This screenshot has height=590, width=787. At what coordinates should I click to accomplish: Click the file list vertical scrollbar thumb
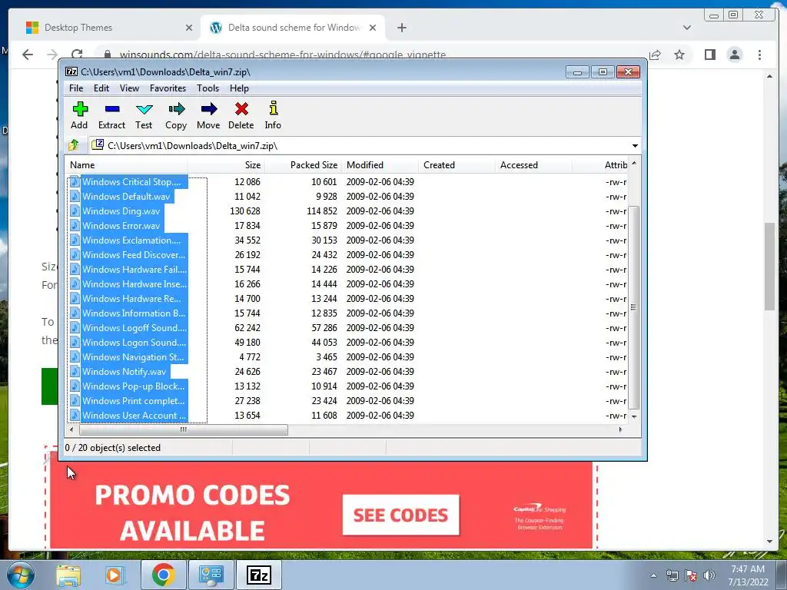(634, 307)
